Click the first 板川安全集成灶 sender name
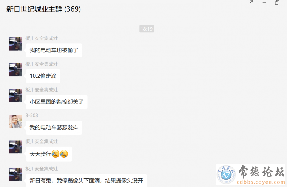The image size is (287, 187). point(42,38)
